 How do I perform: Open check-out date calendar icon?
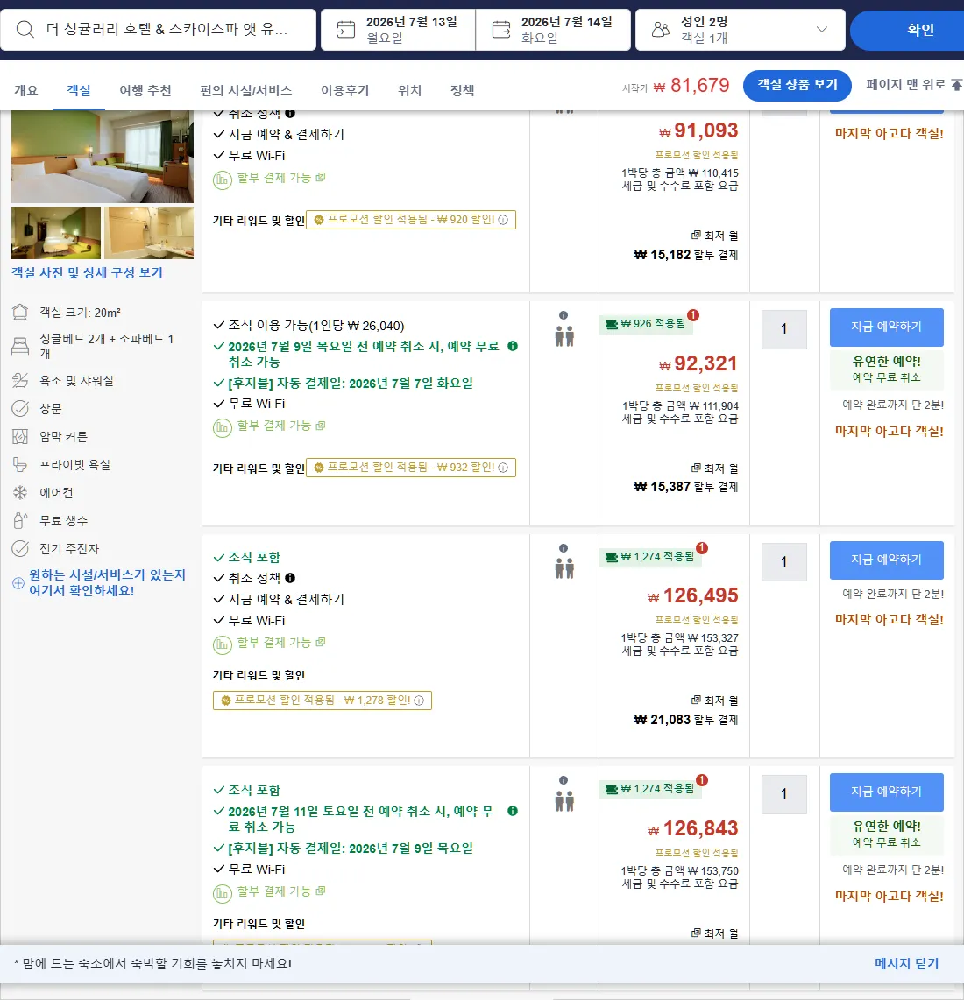501,30
